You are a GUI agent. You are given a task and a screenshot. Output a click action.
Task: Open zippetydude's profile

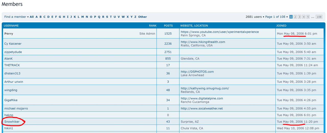(13, 52)
